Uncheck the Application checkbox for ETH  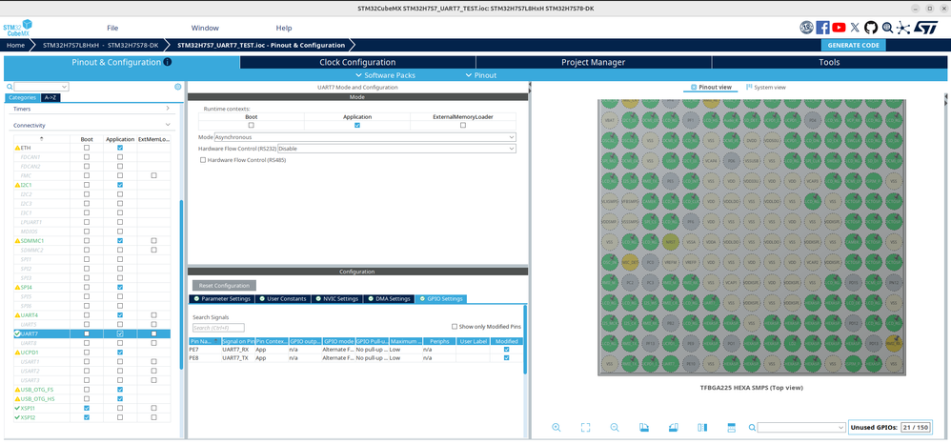120,148
